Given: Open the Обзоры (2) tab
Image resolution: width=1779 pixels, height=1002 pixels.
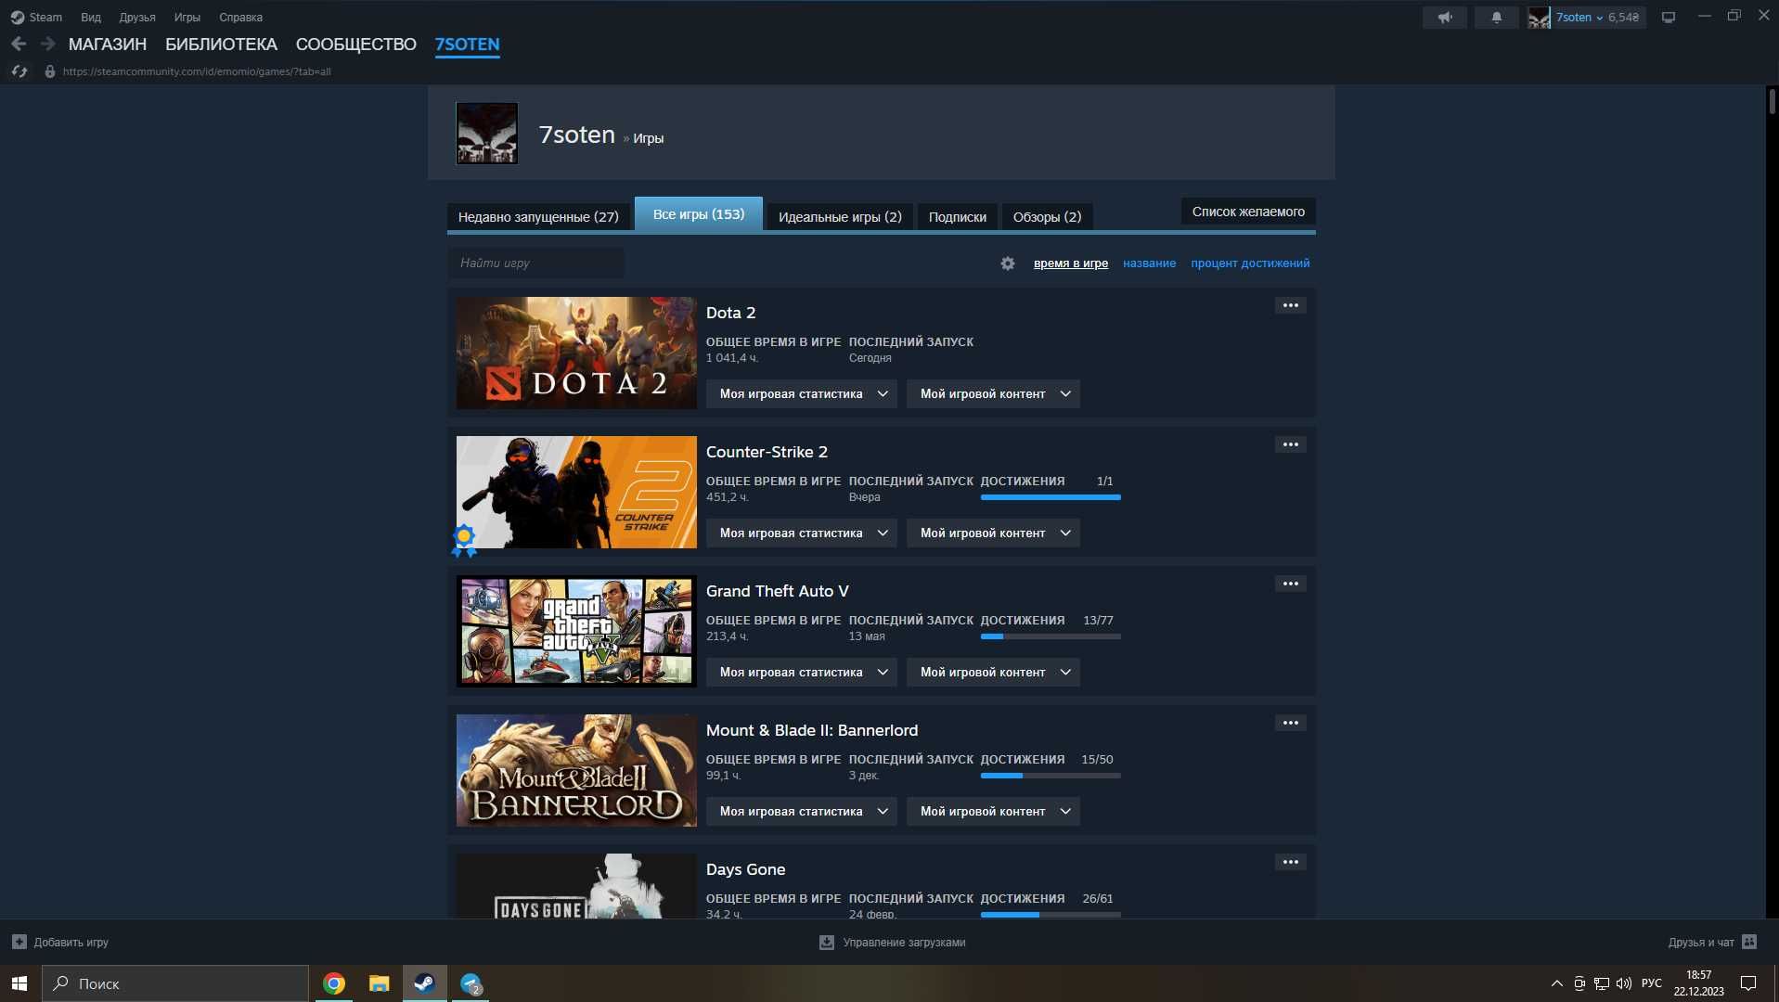Looking at the screenshot, I should [1047, 217].
